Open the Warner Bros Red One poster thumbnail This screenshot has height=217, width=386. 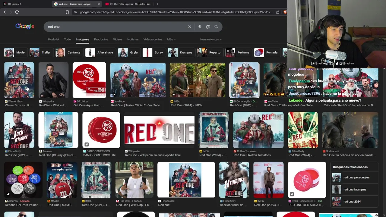coord(19,80)
